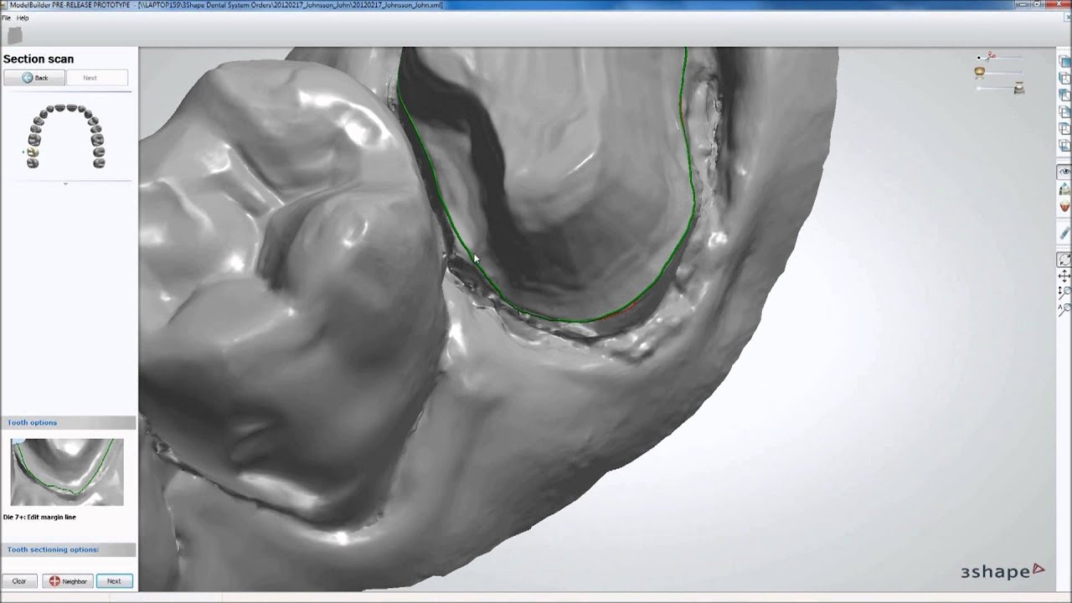Click the Neighbor button

(x=68, y=581)
